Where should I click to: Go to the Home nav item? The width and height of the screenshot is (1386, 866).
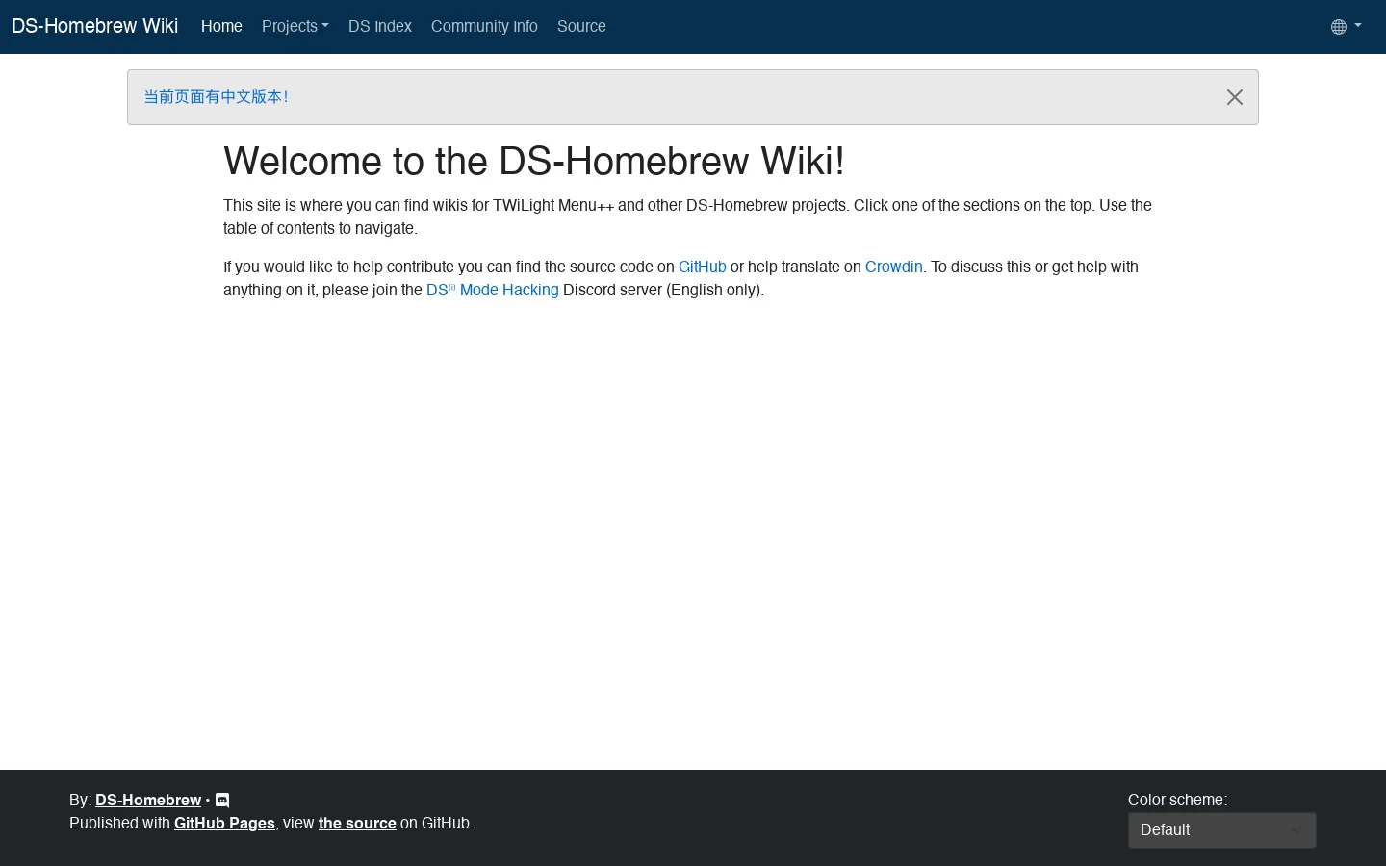point(221,27)
